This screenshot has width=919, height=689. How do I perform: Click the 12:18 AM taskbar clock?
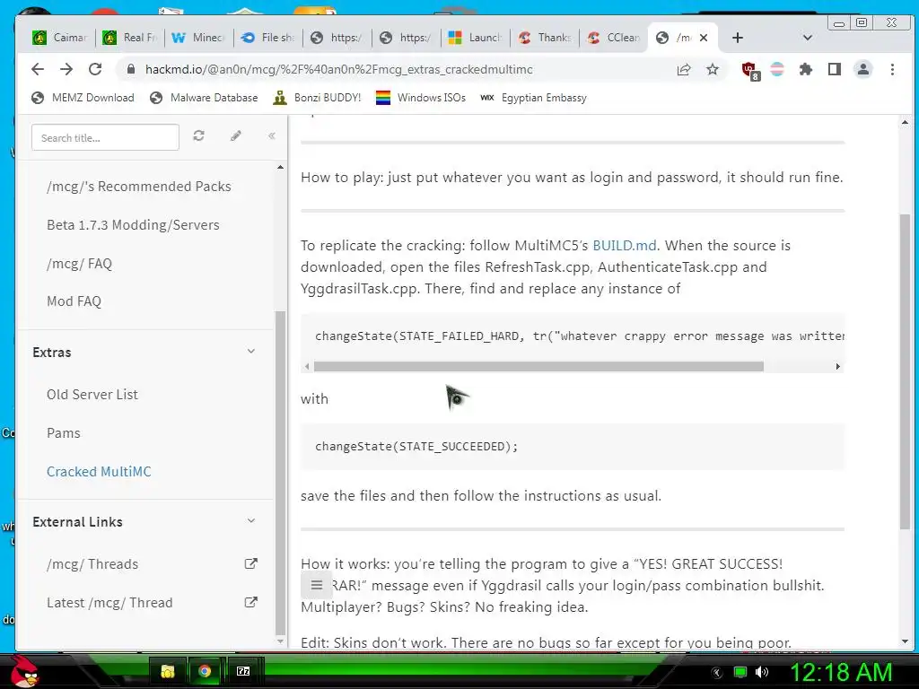coord(841,672)
